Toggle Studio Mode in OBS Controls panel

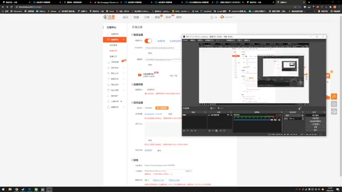click(x=315, y=124)
